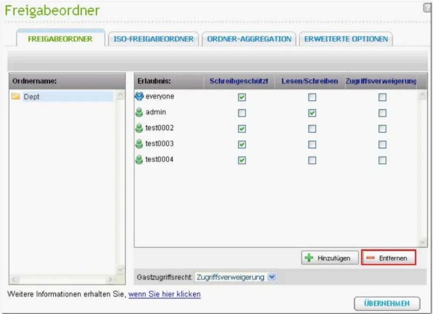Image resolution: width=433 pixels, height=314 pixels.
Task: Select the everyone row label
Action: (160, 96)
